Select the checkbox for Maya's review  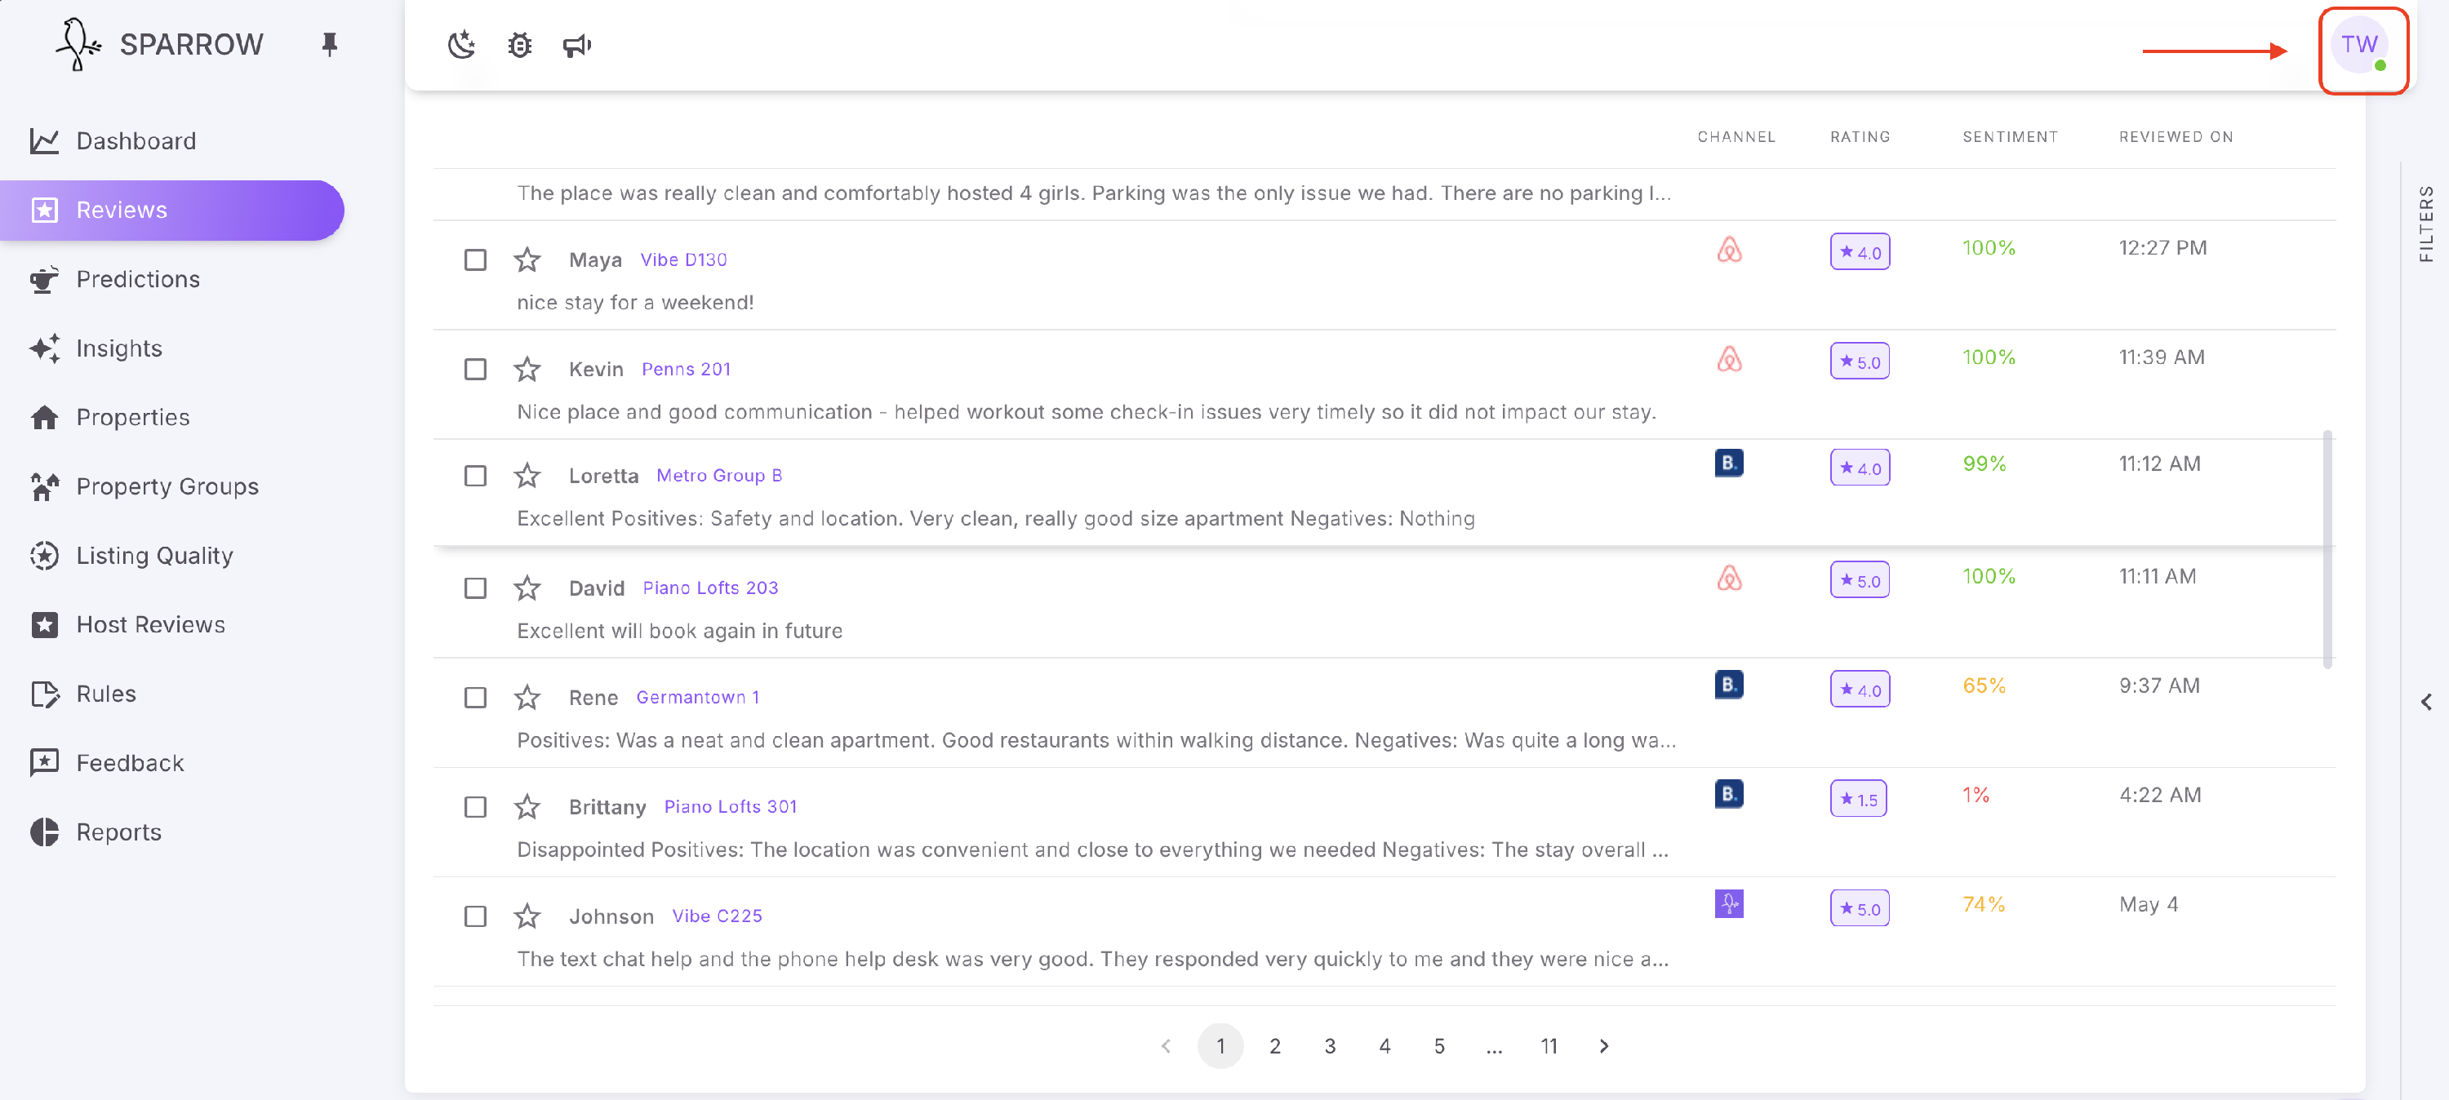click(475, 259)
